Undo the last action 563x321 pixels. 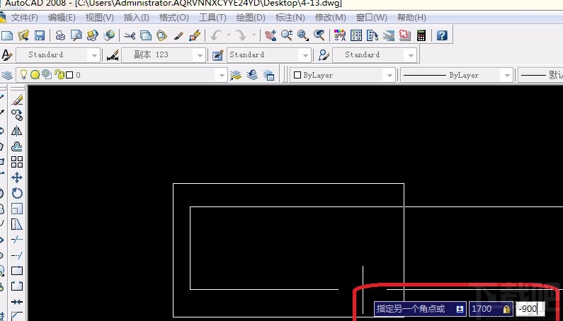click(x=217, y=35)
